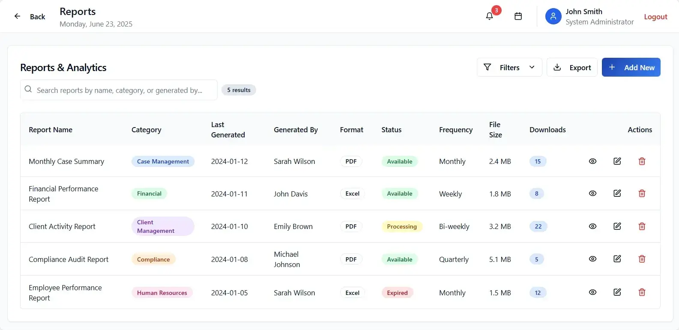Screen dimensions: 679x330
Task: Sort by the Downloads column header
Action: click(x=547, y=130)
